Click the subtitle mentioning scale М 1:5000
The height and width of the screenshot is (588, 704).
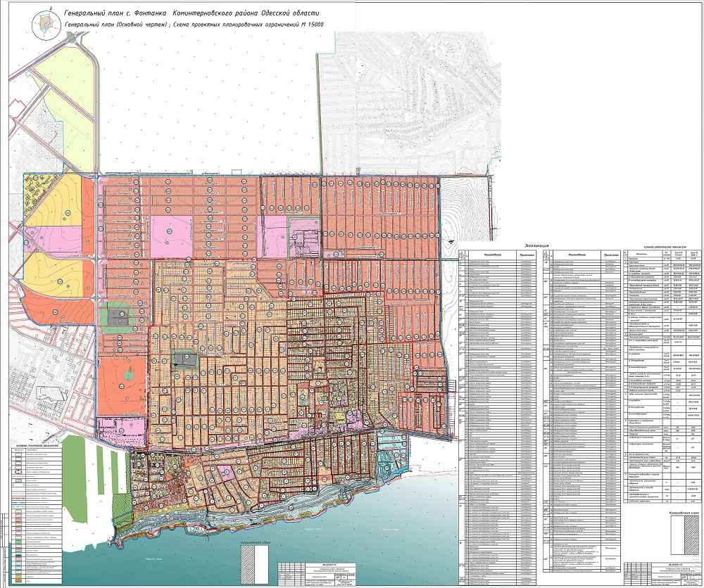(x=199, y=25)
